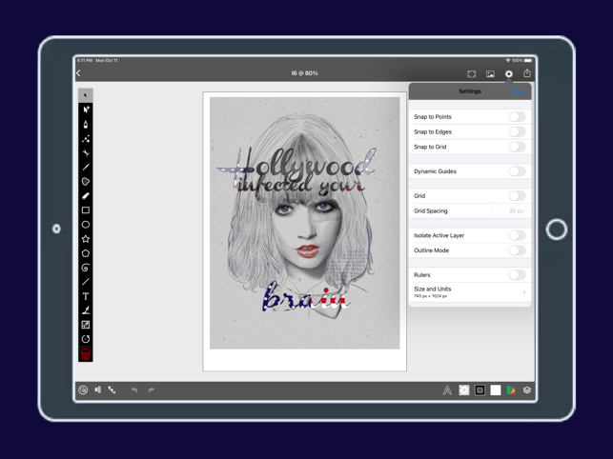613x459 pixels.
Task: Toggle the Grid switch
Action: pos(517,196)
